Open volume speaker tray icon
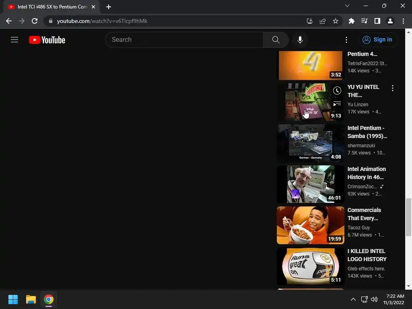 [x=374, y=299]
